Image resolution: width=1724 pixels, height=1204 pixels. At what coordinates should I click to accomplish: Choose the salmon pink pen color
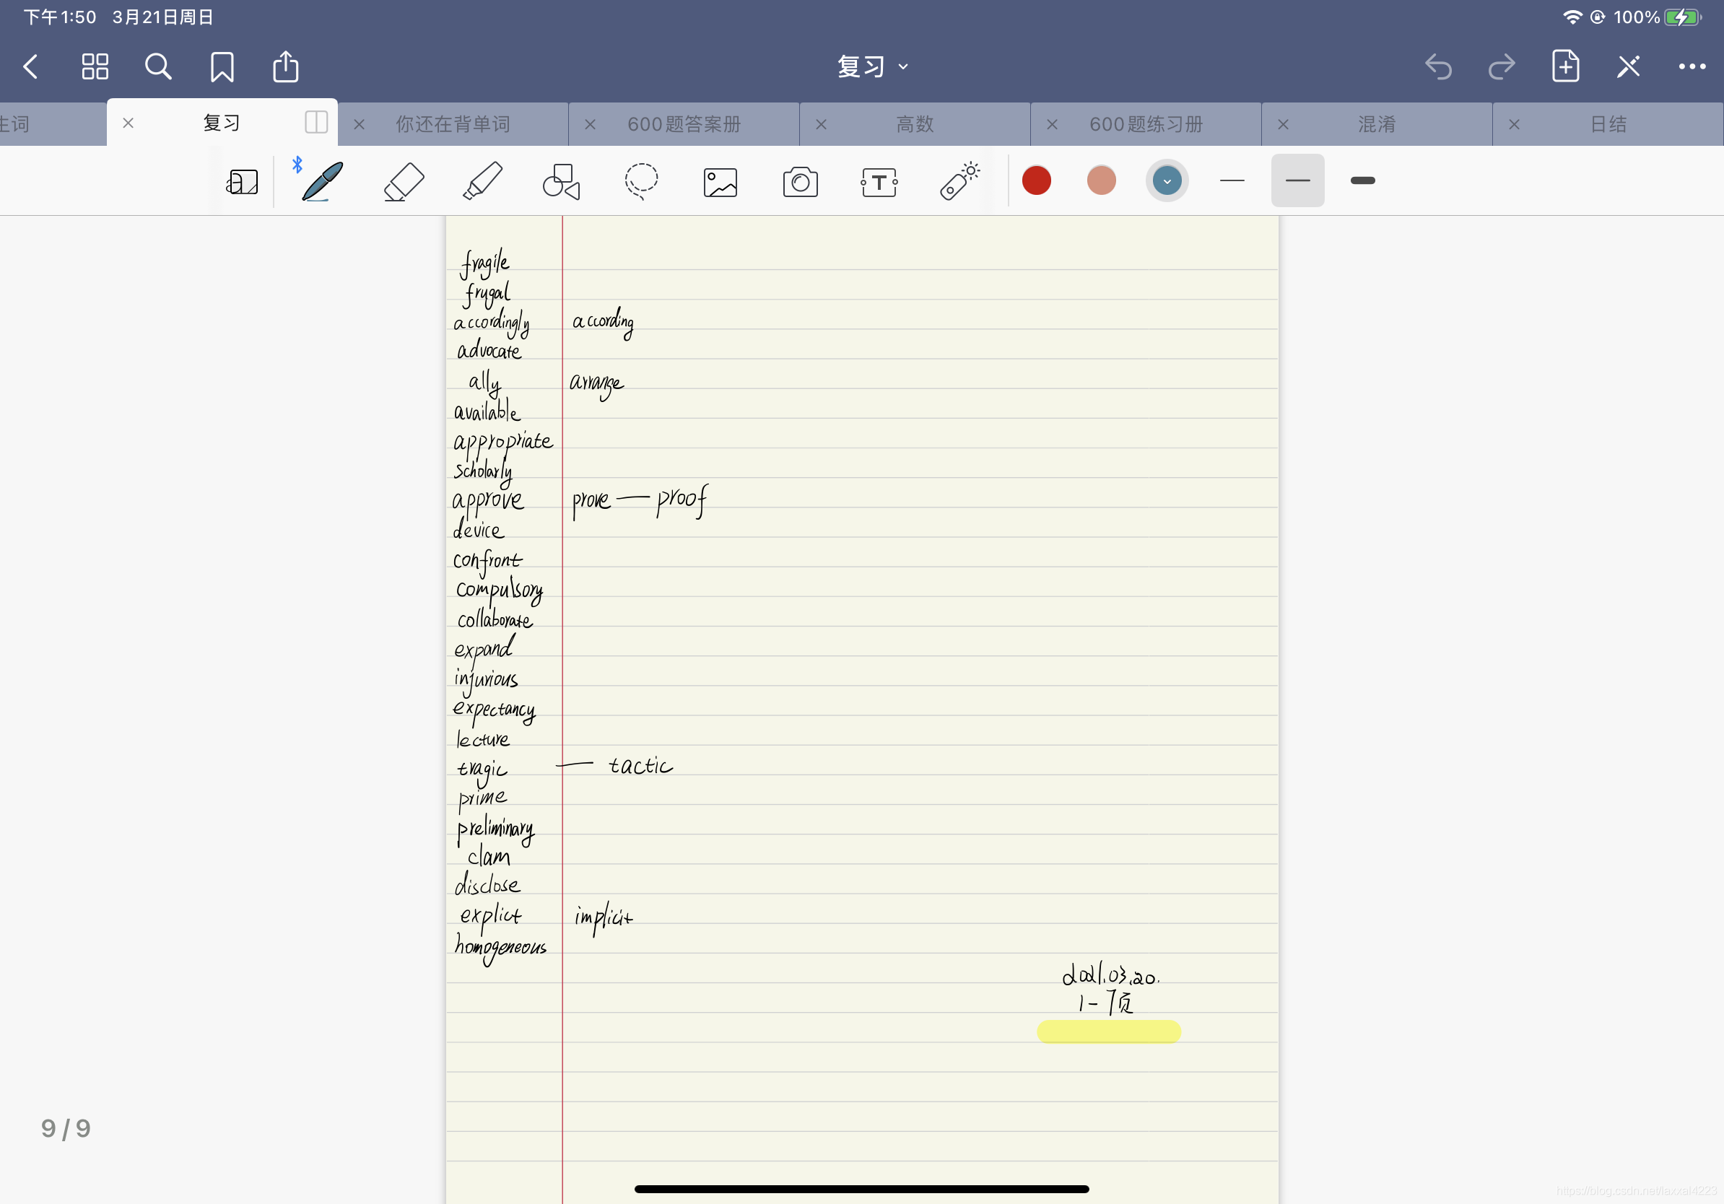point(1102,180)
